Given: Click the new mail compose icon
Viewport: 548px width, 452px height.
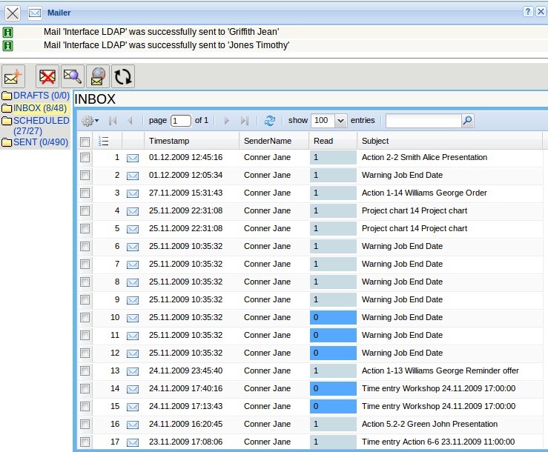Looking at the screenshot, I should [13, 76].
